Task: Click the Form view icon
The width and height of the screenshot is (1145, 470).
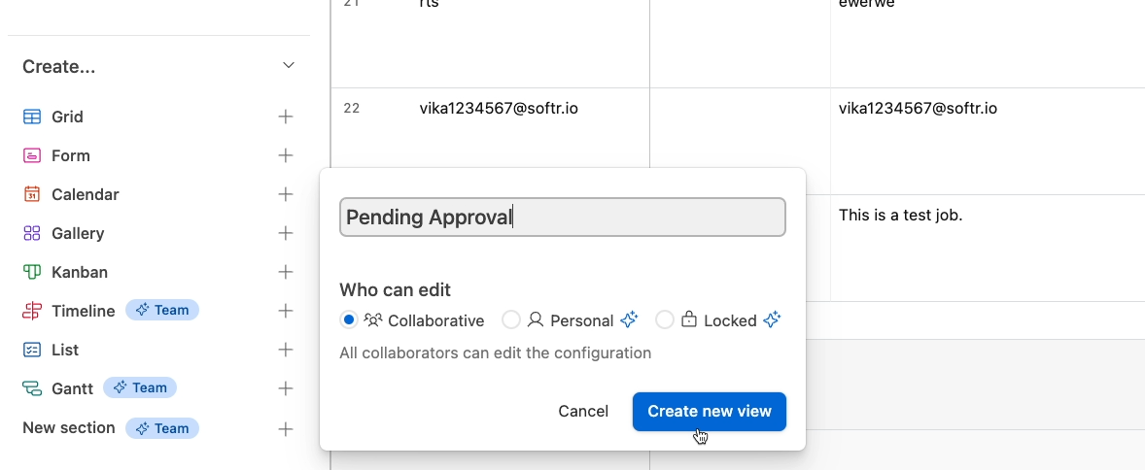Action: pyautogui.click(x=32, y=155)
